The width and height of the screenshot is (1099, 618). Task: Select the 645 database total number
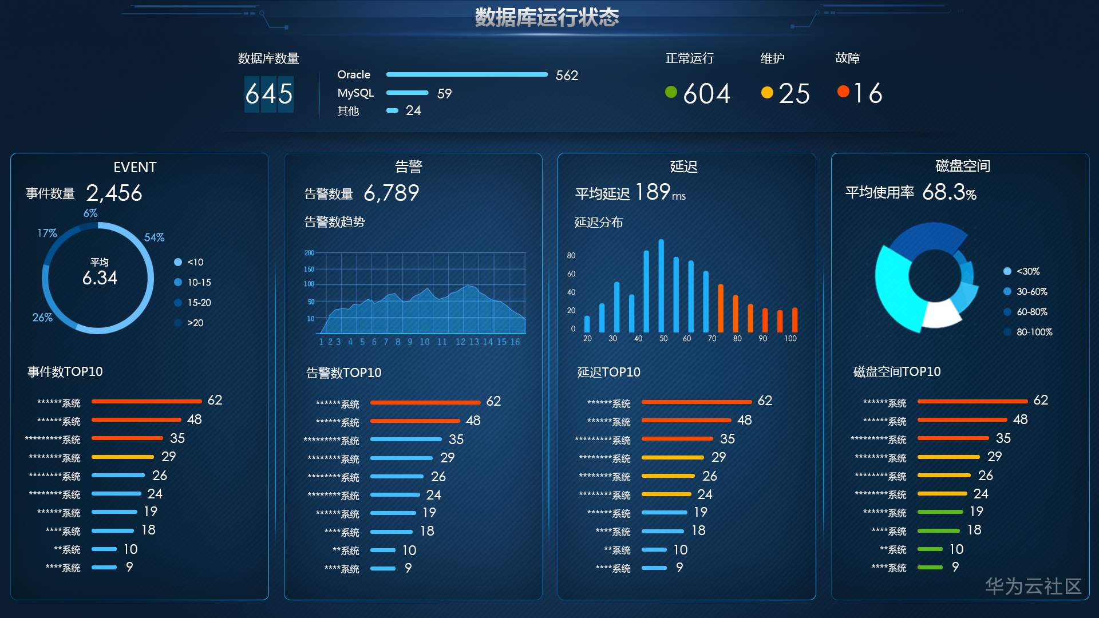(268, 94)
